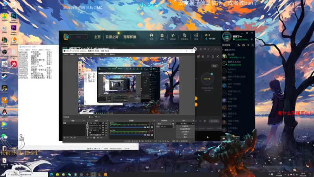314x177 pixels.
Task: Open OBS 文件 menu
Action: click(x=66, y=54)
